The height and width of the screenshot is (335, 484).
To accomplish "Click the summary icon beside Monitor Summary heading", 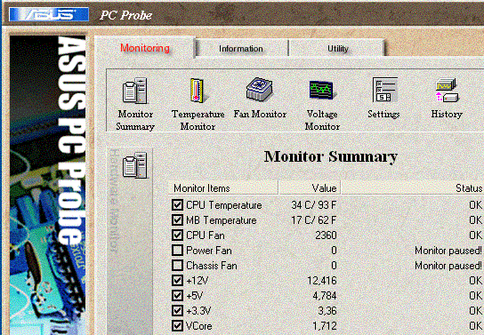I will click(134, 165).
